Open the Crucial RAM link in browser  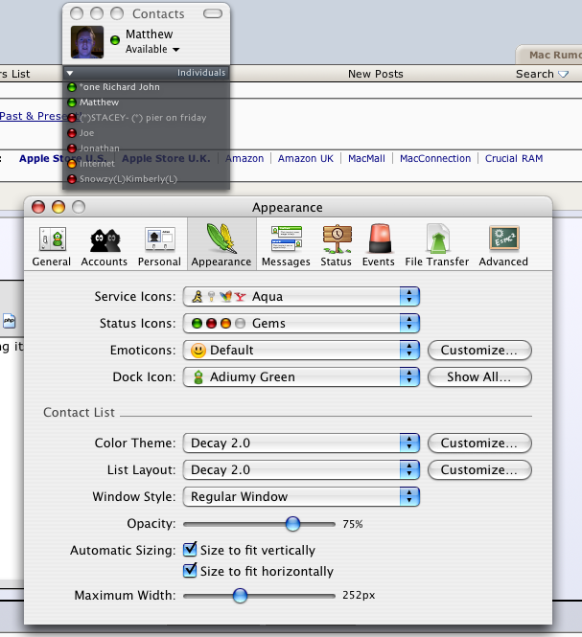514,158
